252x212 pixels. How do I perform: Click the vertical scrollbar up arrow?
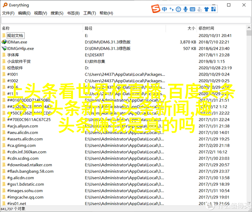(249, 28)
